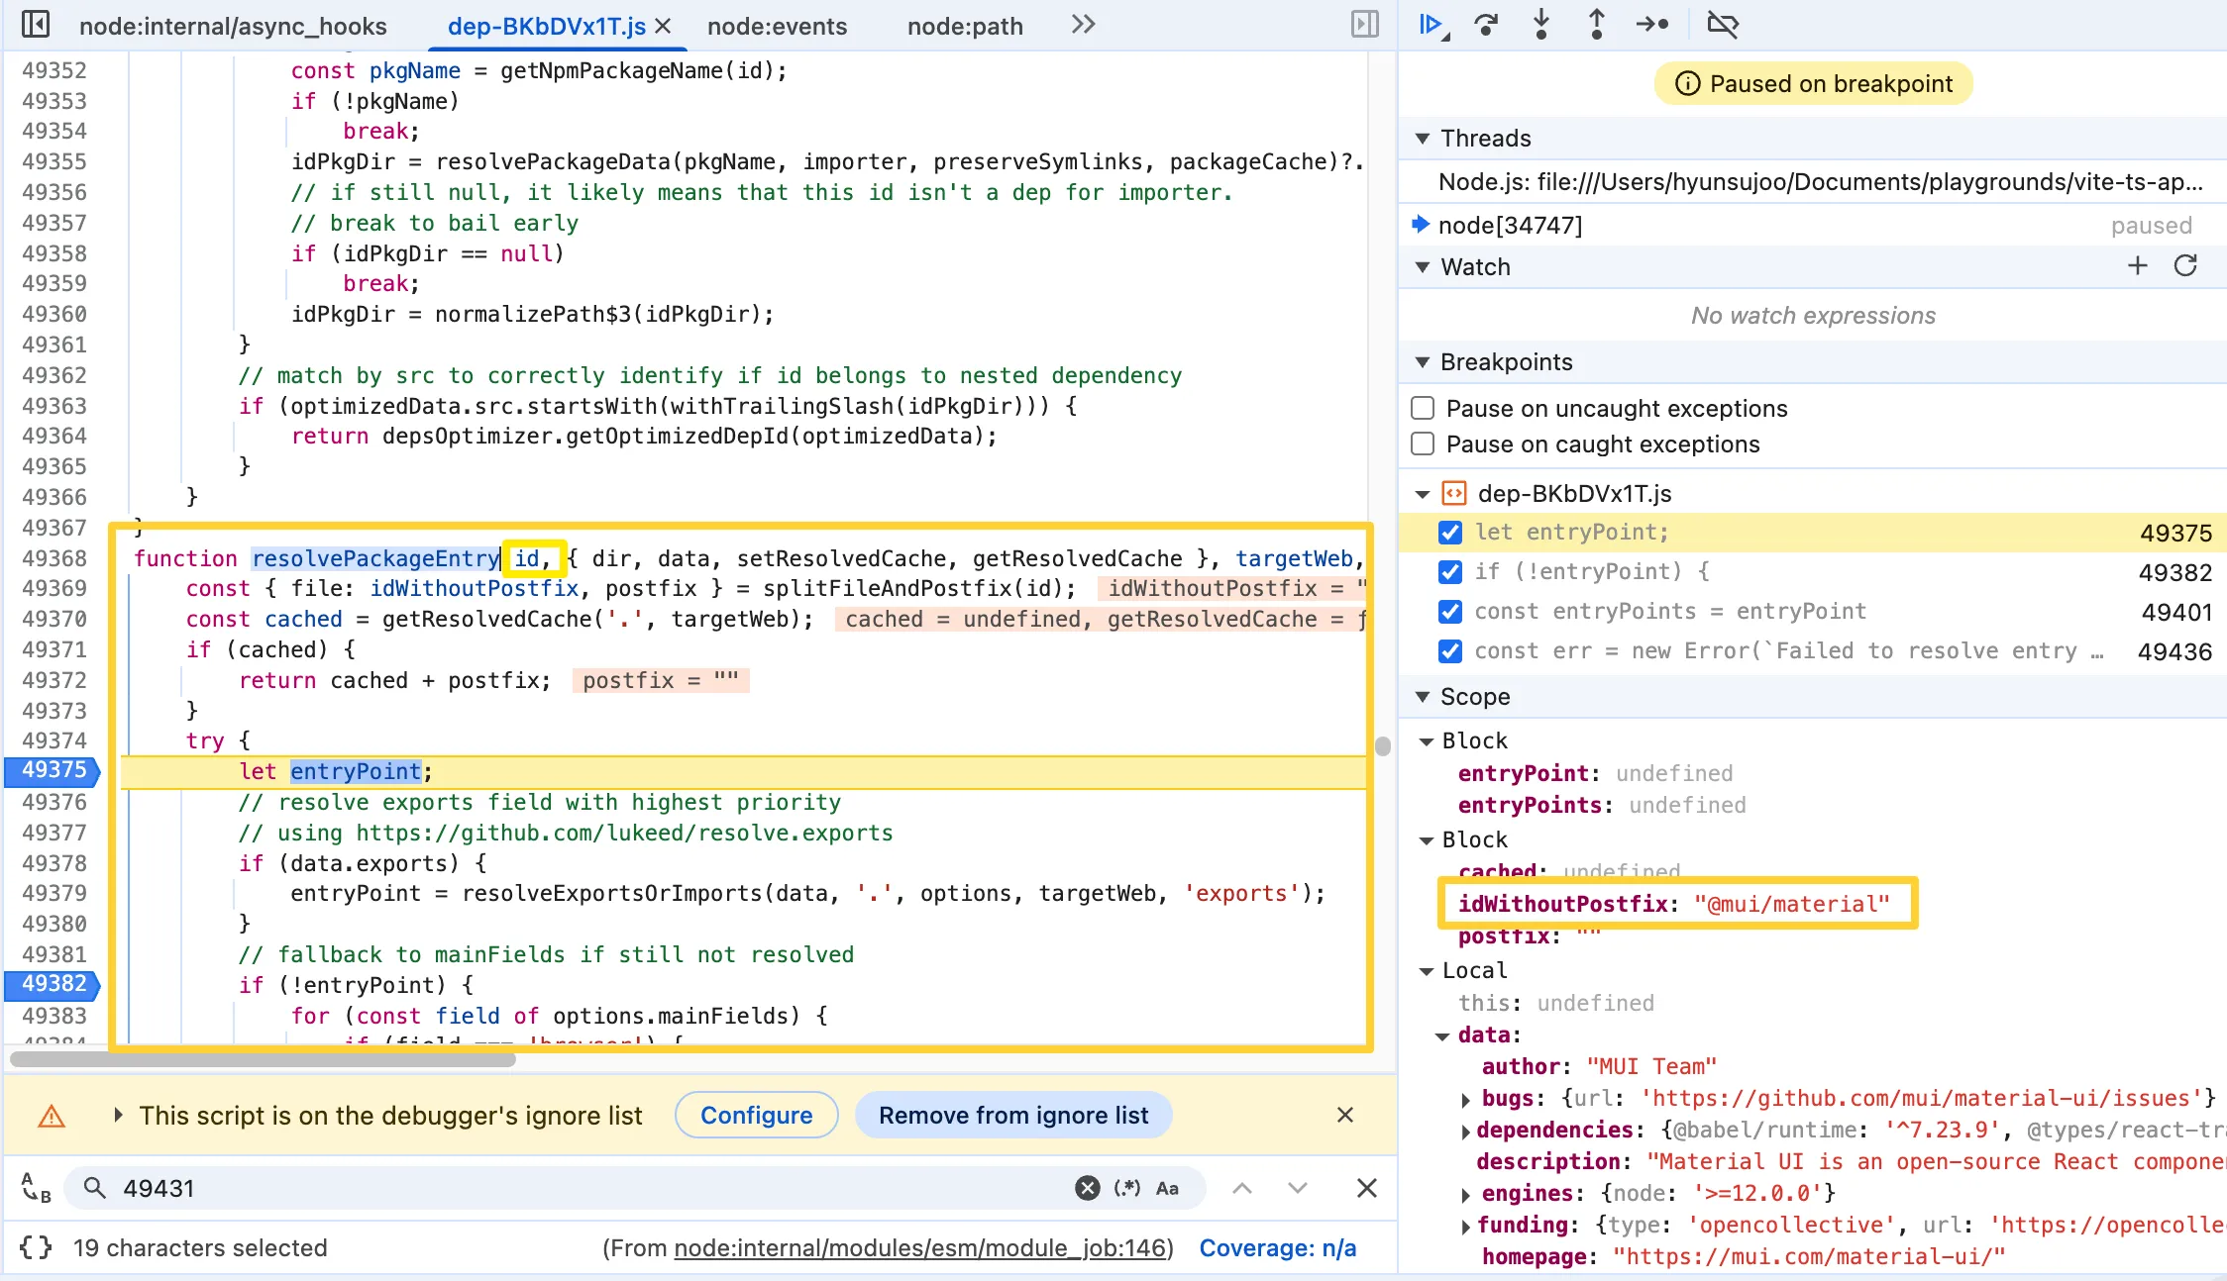
Task: Expand the dependencies object in scope
Action: click(x=1466, y=1131)
